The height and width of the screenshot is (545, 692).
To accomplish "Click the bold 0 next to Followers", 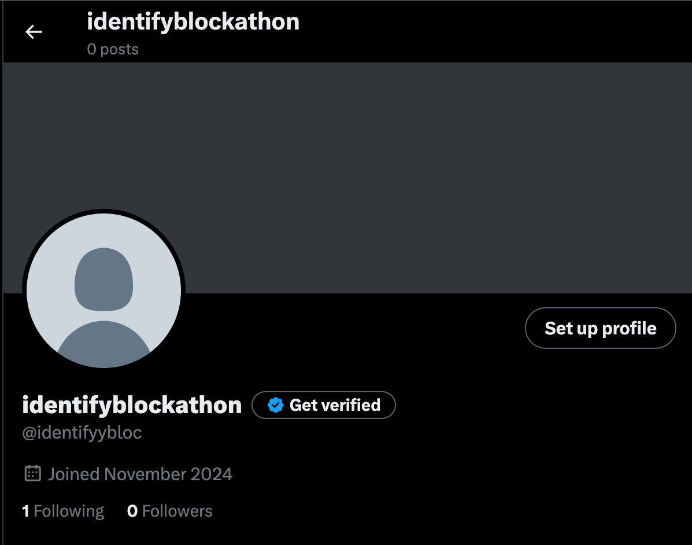I will coord(131,511).
